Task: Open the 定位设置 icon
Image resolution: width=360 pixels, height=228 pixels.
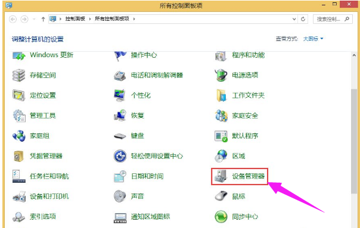Action: tap(19, 95)
